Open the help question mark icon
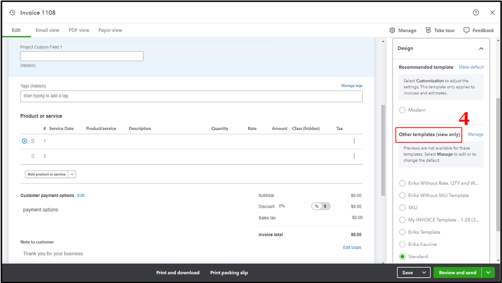This screenshot has height=283, width=502. (476, 13)
